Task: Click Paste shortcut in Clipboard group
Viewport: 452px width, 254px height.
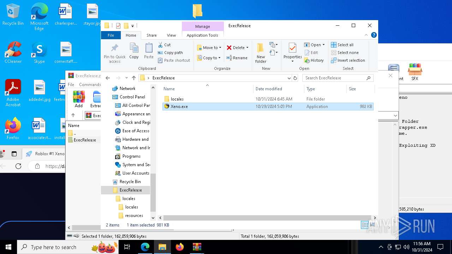Action: click(x=174, y=60)
